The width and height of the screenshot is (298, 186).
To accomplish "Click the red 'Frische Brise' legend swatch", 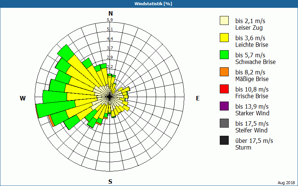I will [224, 89].
